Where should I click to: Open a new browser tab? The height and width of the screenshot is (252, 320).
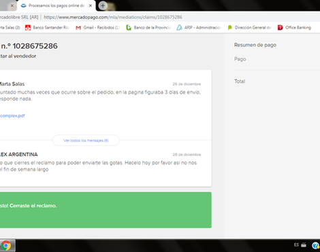[x=103, y=5]
